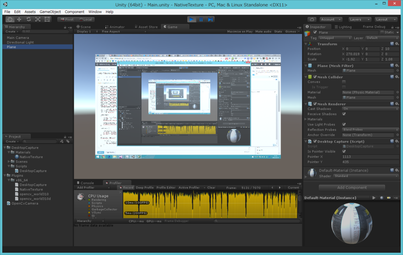
Task: Click the Add Component button
Action: coord(351,187)
